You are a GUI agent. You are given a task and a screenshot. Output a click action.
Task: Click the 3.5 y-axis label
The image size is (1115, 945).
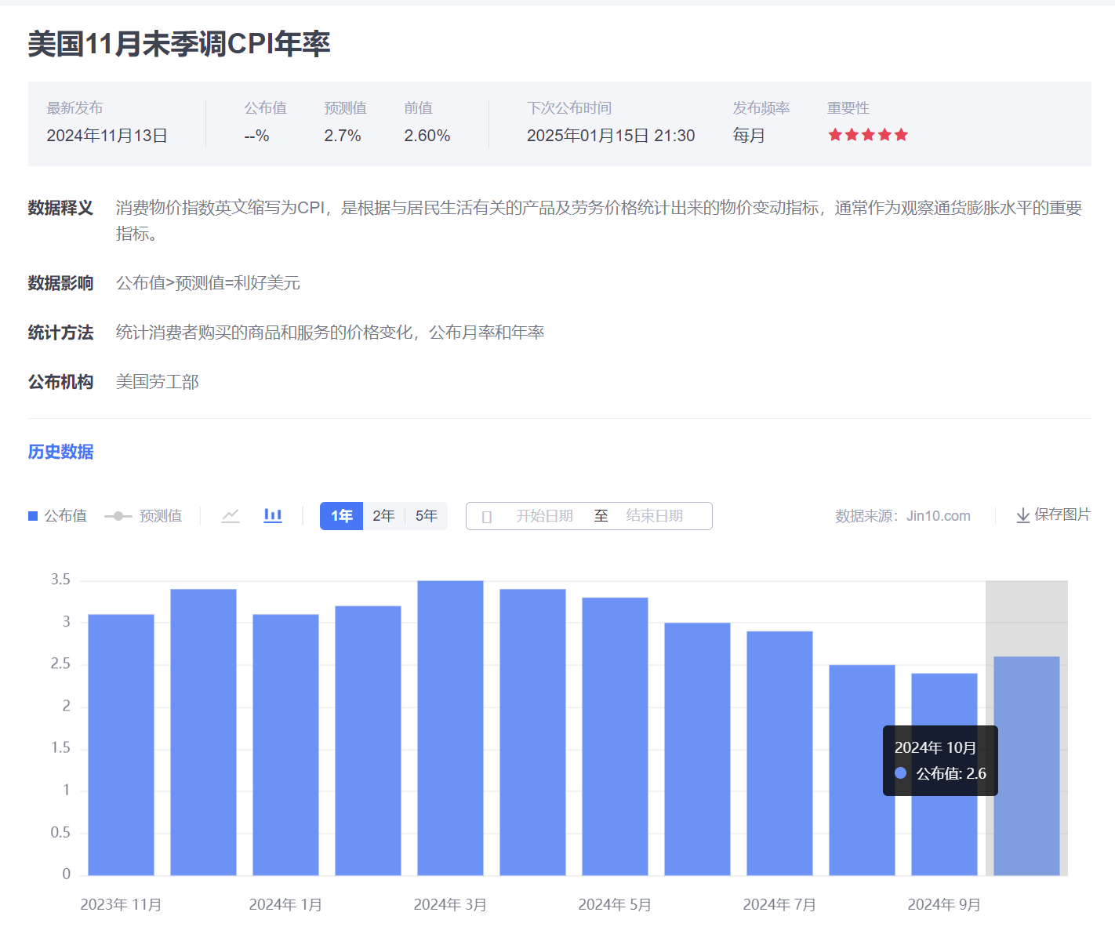(x=60, y=580)
